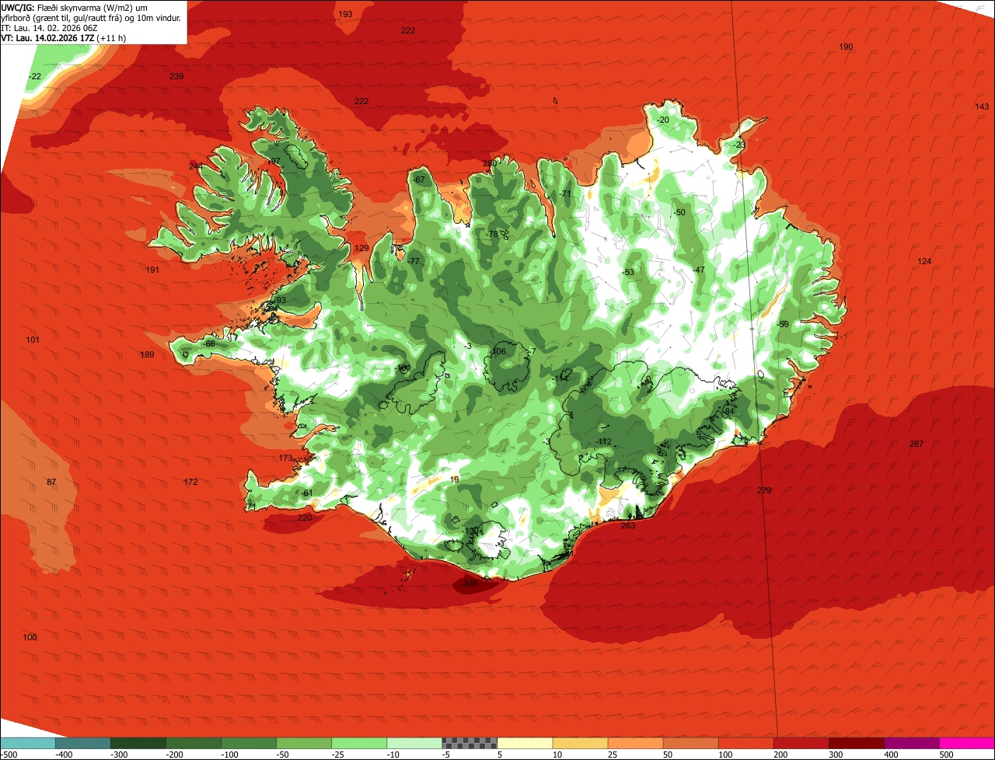Viewport: 995px width, 760px height.
Task: Click the map value '-78'
Action: point(491,234)
